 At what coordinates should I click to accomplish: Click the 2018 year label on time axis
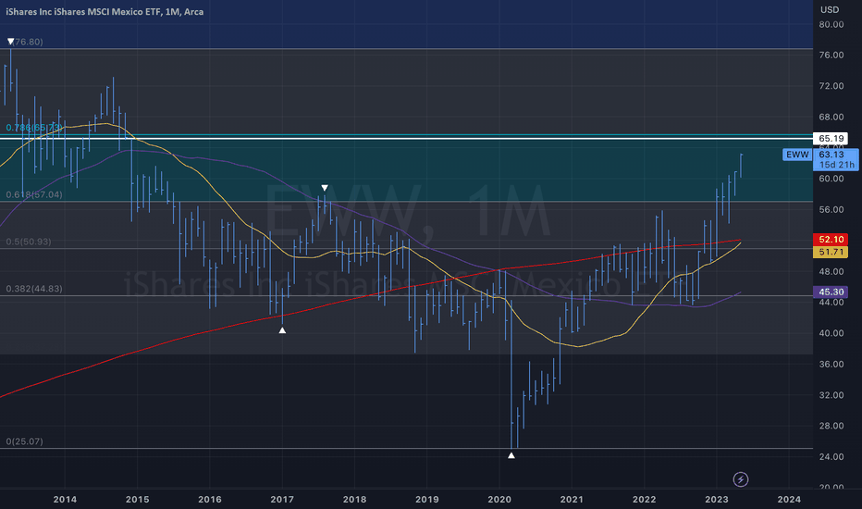pyautogui.click(x=354, y=499)
